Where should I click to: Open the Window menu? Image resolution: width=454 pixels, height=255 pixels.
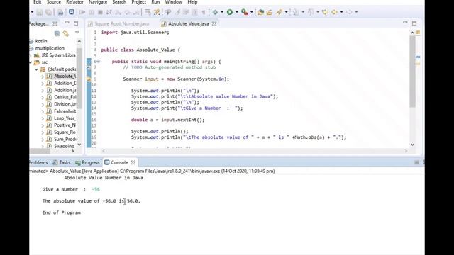tap(173, 2)
